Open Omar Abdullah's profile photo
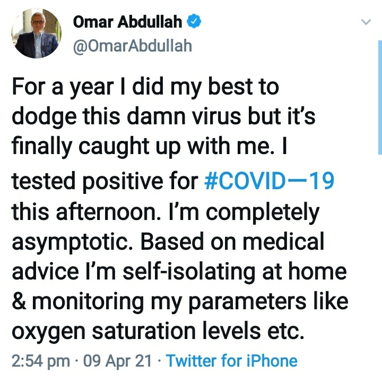The height and width of the screenshot is (381, 382). pyautogui.click(x=36, y=33)
